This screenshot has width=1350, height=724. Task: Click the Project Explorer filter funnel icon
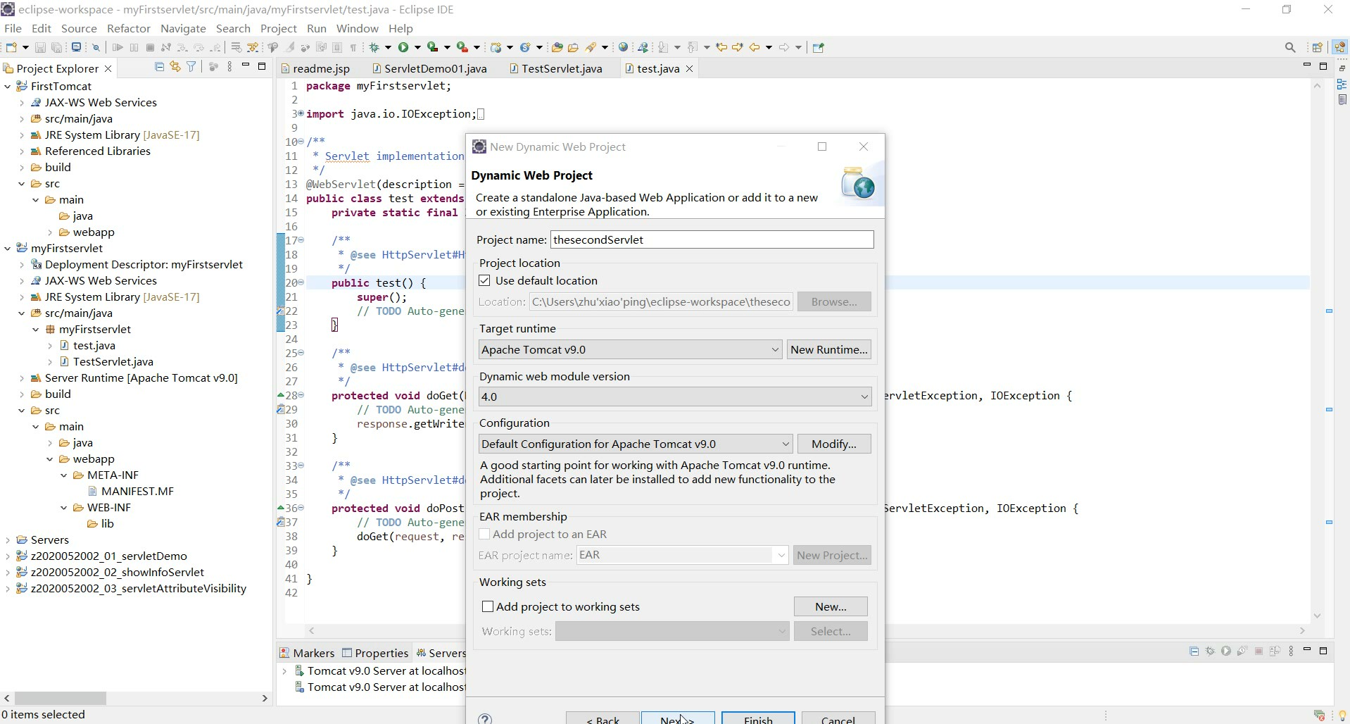(x=191, y=67)
